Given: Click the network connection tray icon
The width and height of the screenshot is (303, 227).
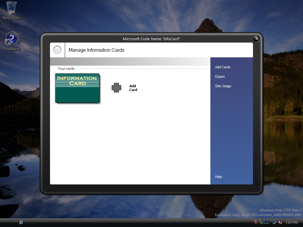Looking at the screenshot, I should coord(274,222).
